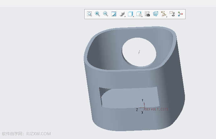
Task: Open the cube-with-list view dropdown
Action: coord(139,14)
